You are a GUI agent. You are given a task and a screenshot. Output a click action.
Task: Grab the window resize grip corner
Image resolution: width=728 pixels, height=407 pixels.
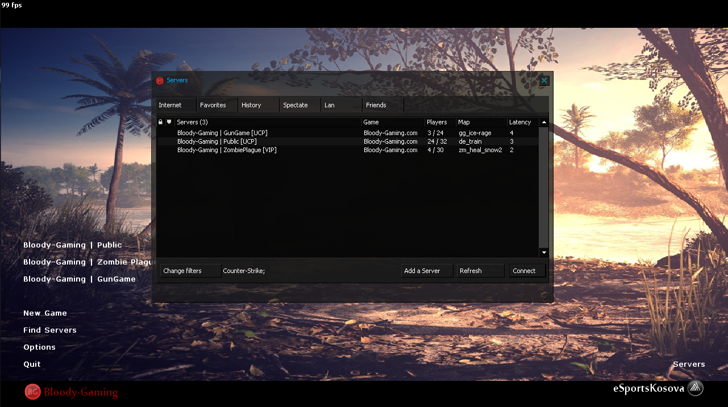(x=548, y=297)
